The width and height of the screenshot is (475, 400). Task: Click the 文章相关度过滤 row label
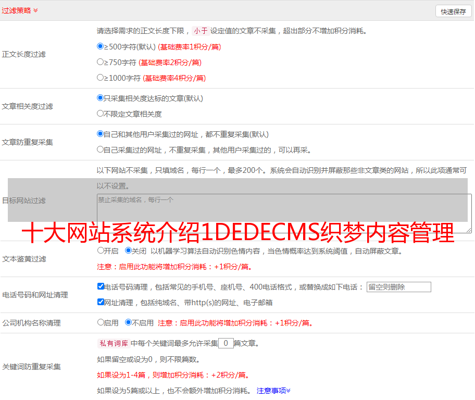[27, 106]
